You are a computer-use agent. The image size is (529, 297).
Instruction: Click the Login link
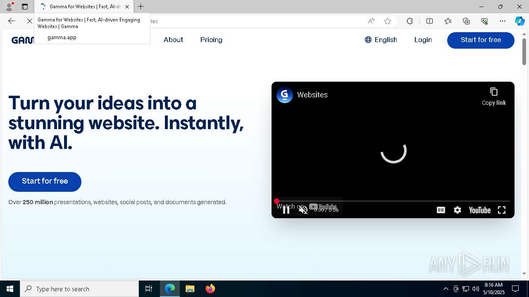pos(423,40)
